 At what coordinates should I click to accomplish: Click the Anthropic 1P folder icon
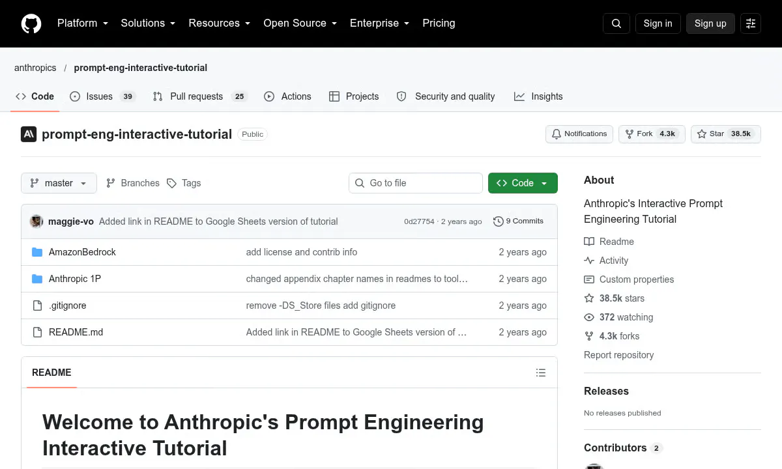(37, 279)
